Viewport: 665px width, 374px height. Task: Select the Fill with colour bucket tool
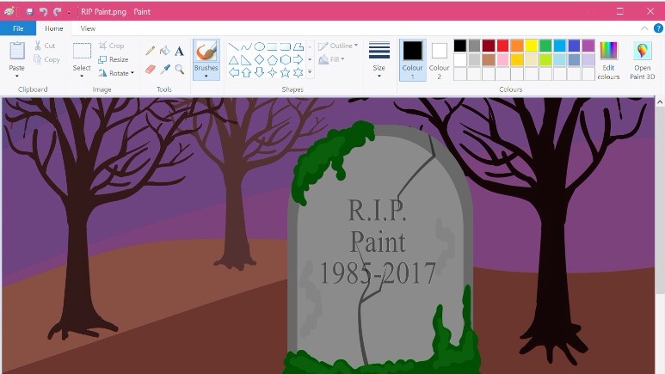tap(165, 51)
